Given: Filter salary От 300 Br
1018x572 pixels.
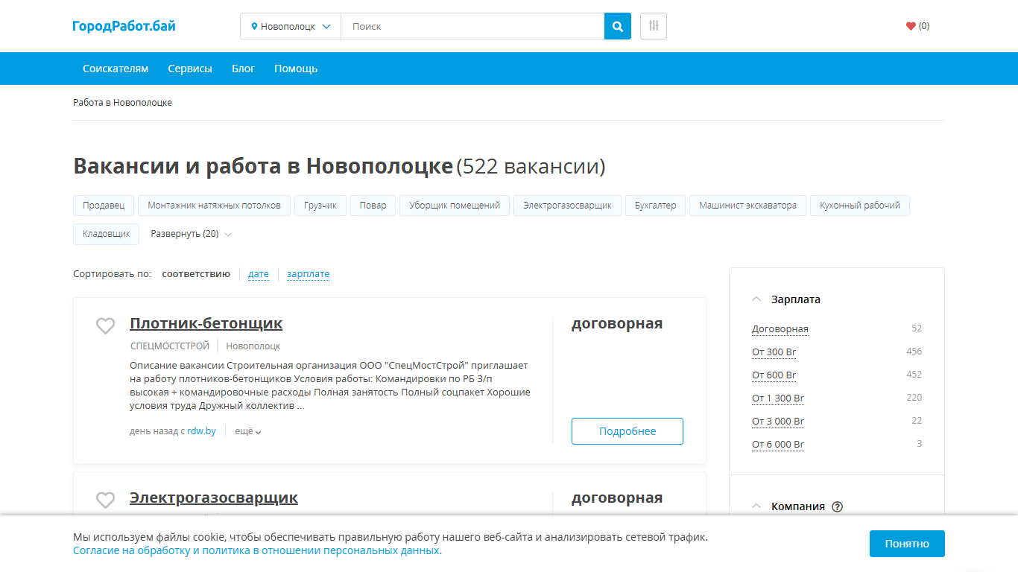Looking at the screenshot, I should point(774,352).
